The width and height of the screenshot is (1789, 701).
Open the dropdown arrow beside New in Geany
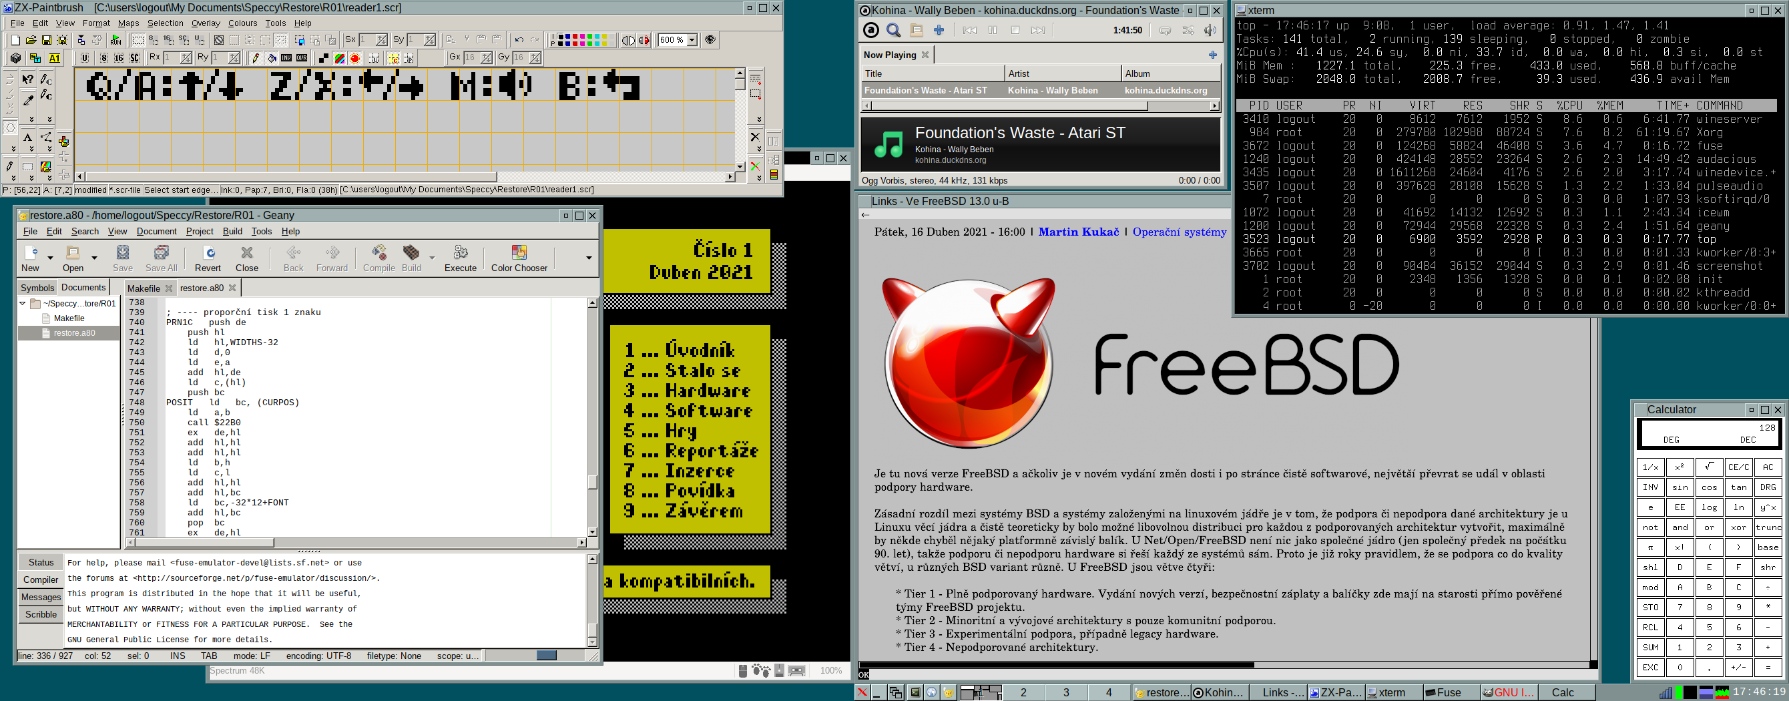(x=50, y=258)
